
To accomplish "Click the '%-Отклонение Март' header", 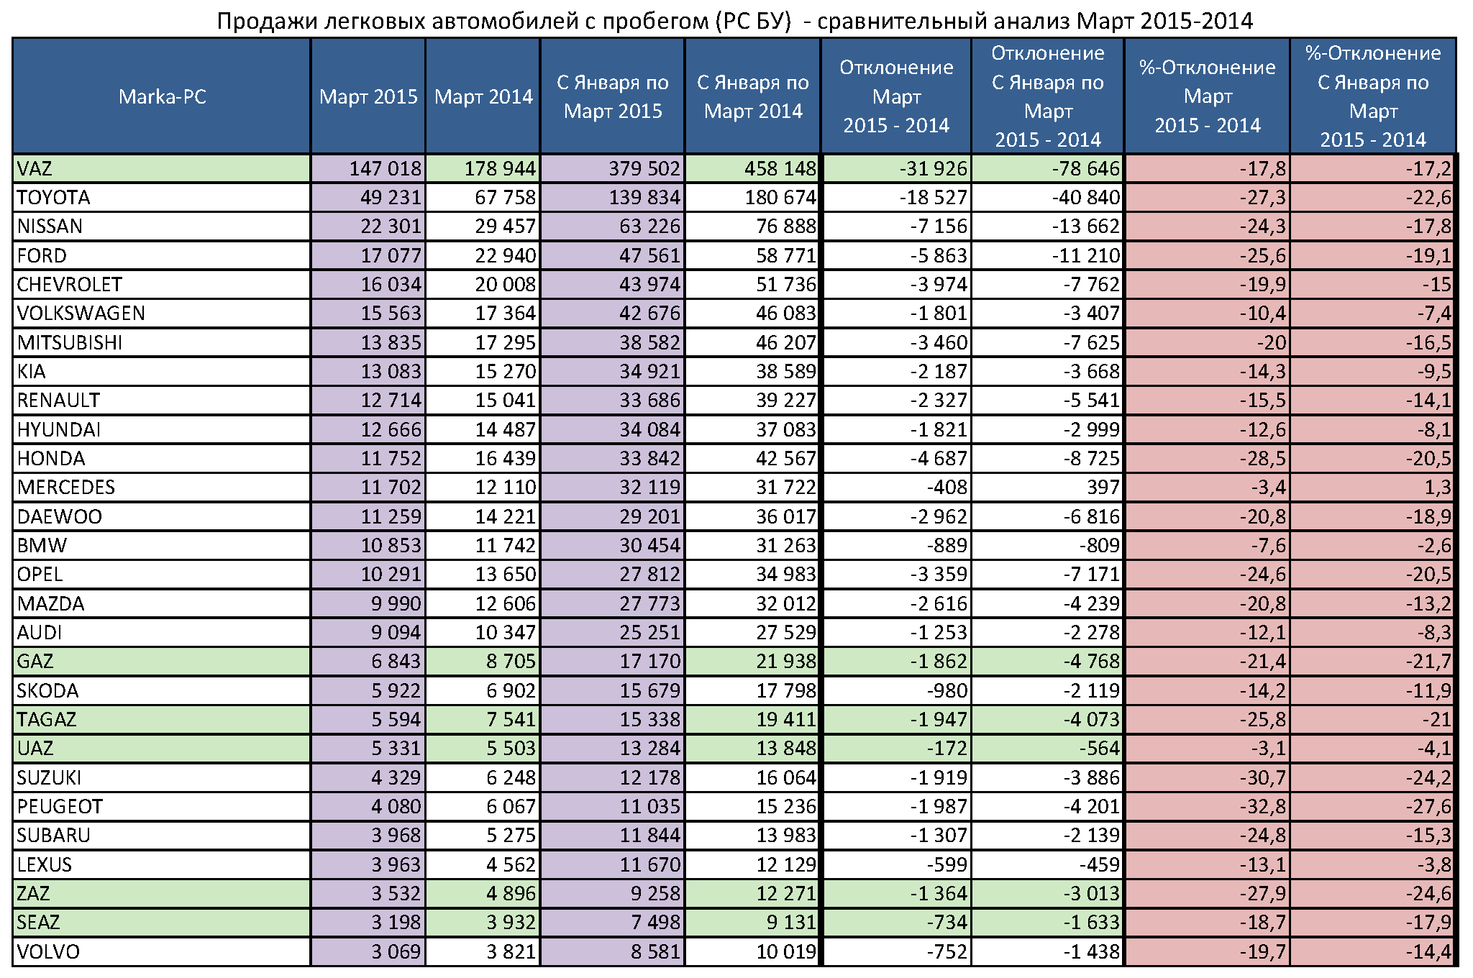I will [1207, 96].
